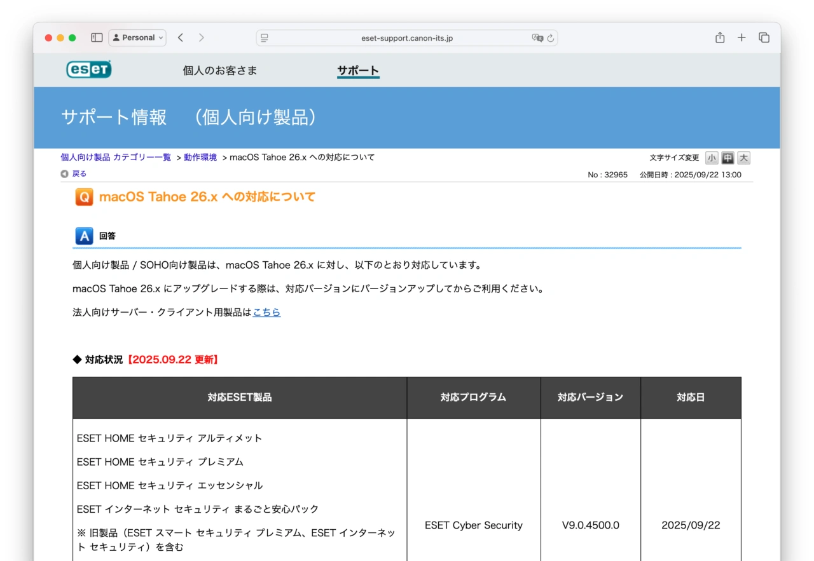Screen dimensions: 814x561
Task: Navigate back using the back arrow
Action: pyautogui.click(x=181, y=37)
